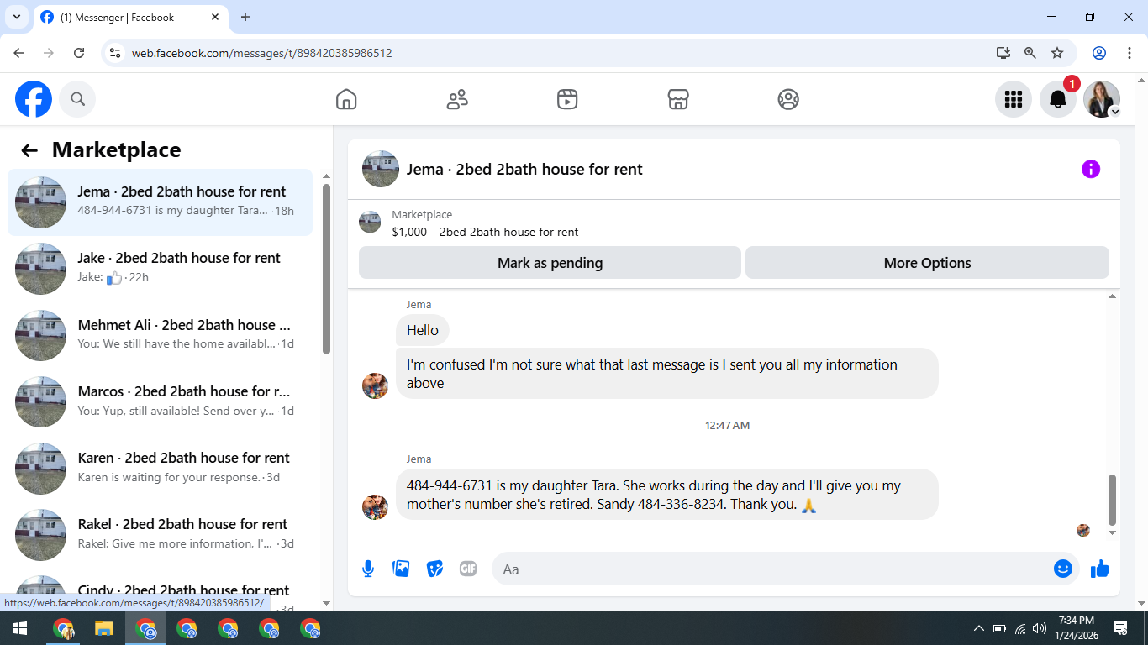Open the Chrome three-dot menu
Screen dimensions: 1148x645
point(1129,53)
